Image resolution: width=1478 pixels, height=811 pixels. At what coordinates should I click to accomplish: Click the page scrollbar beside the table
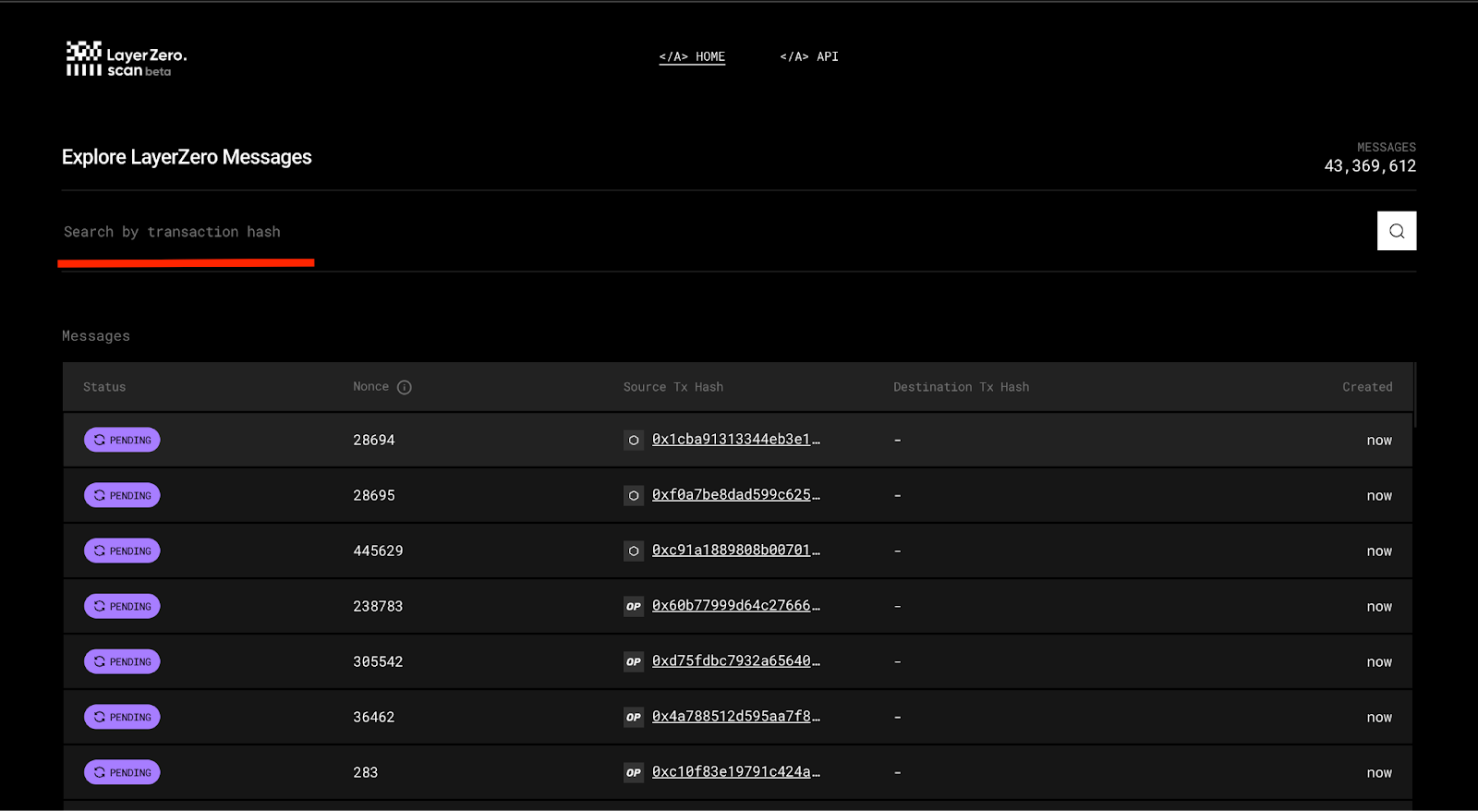pyautogui.click(x=1414, y=395)
